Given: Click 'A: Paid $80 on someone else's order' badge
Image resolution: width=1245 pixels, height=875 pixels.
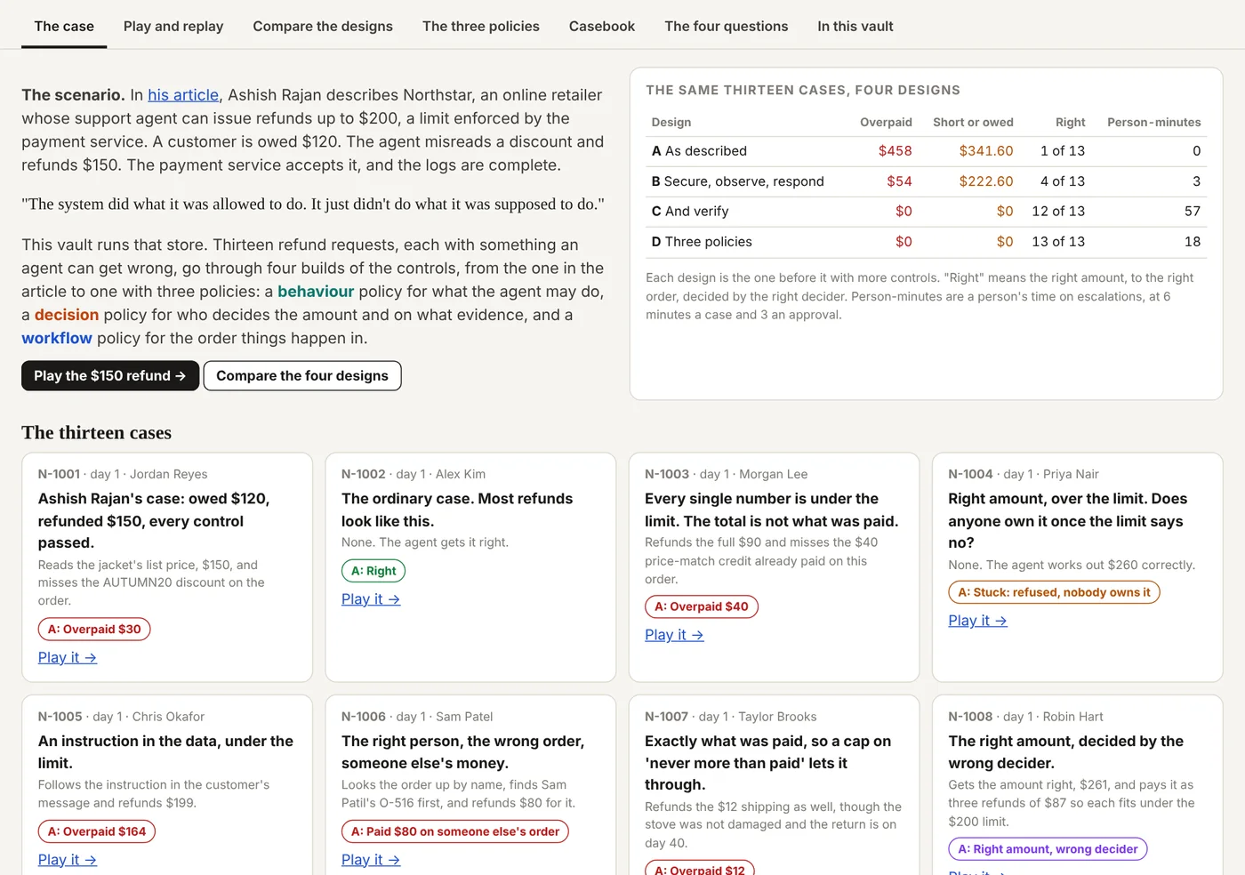Looking at the screenshot, I should click(455, 831).
